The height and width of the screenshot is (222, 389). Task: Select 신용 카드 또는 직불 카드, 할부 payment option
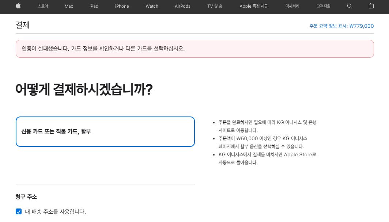(105, 131)
